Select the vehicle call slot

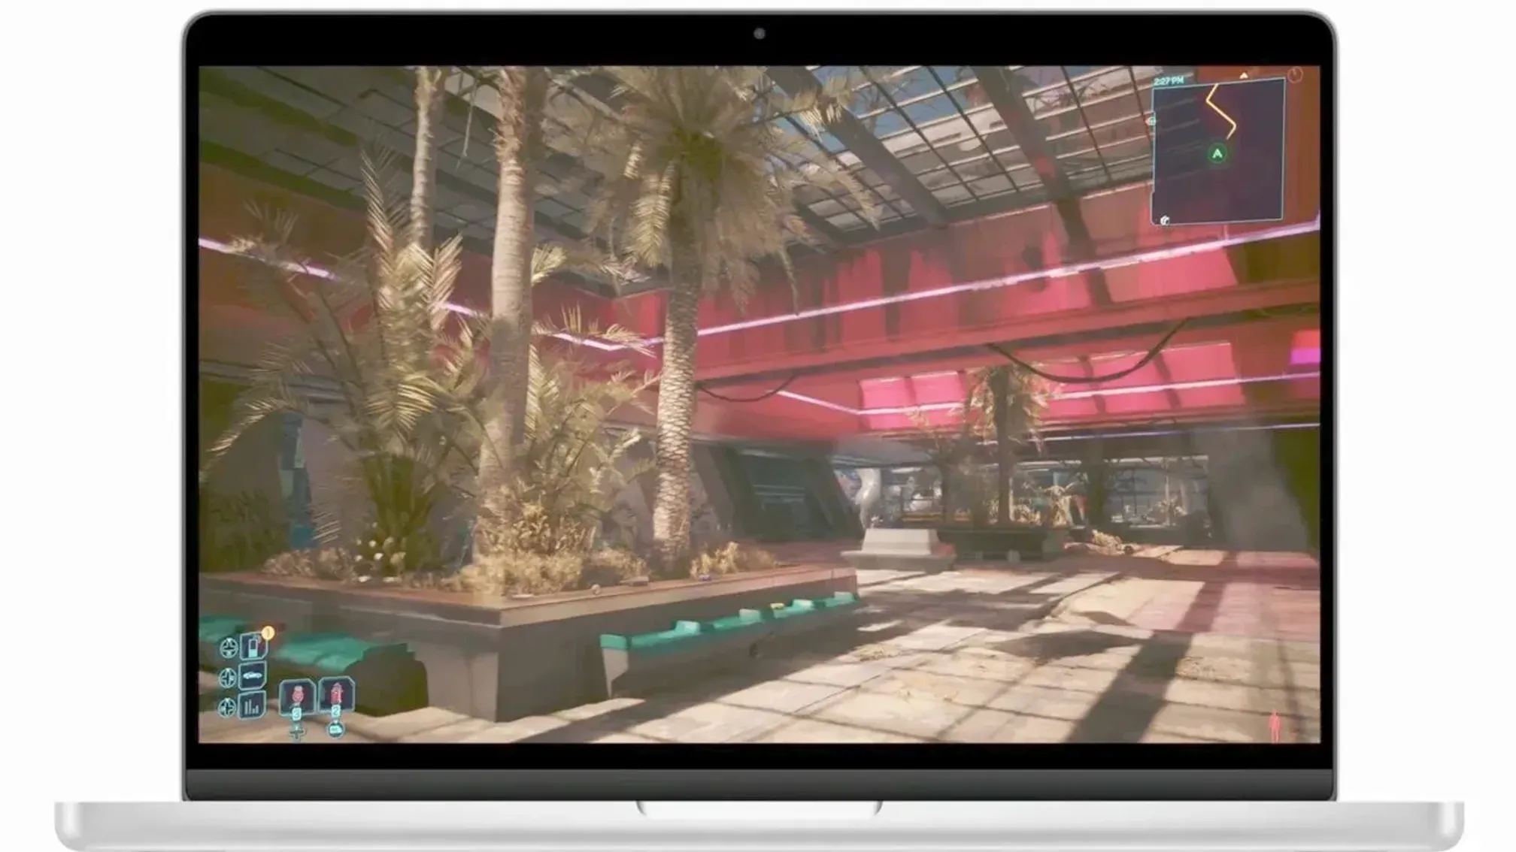252,677
